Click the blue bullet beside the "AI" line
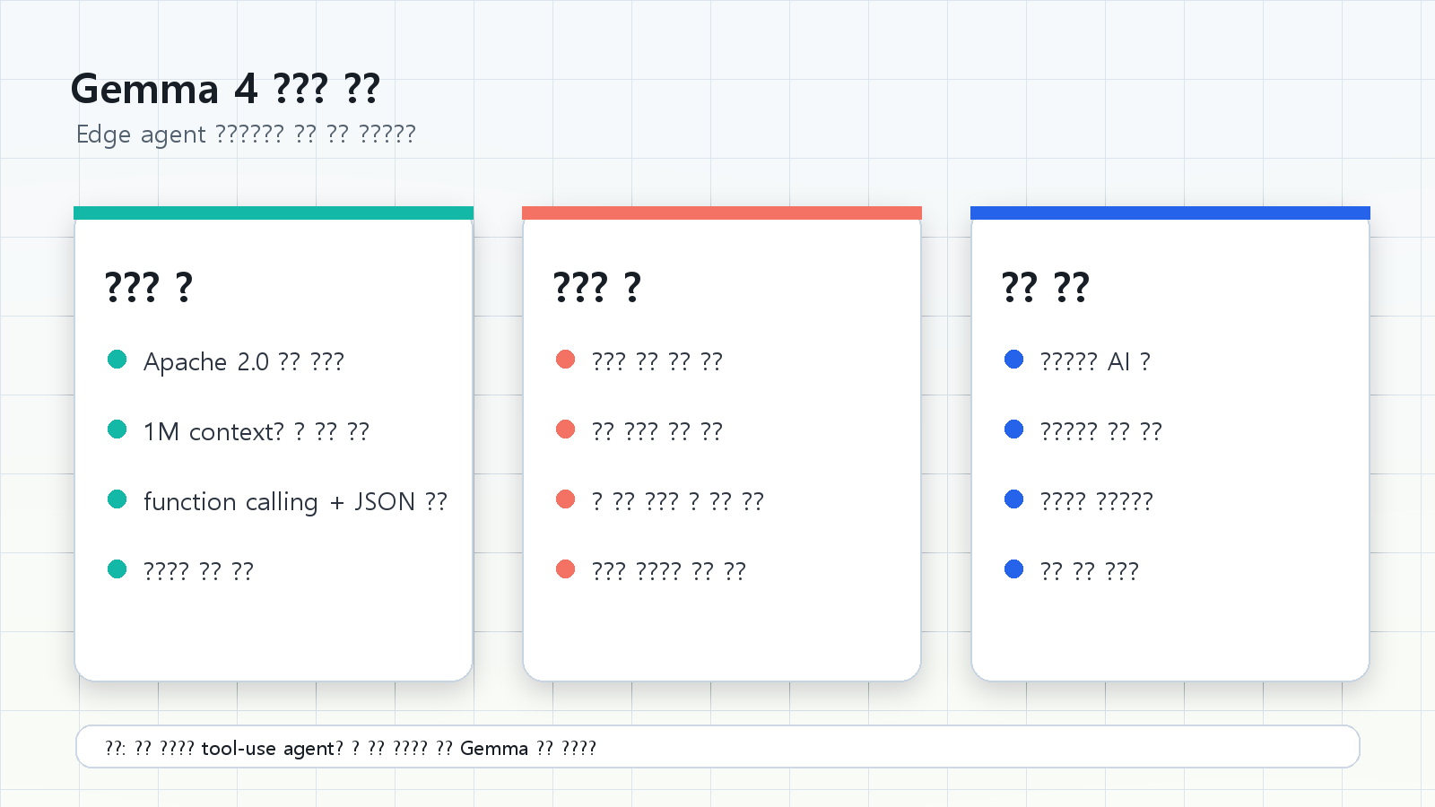 [x=1014, y=360]
